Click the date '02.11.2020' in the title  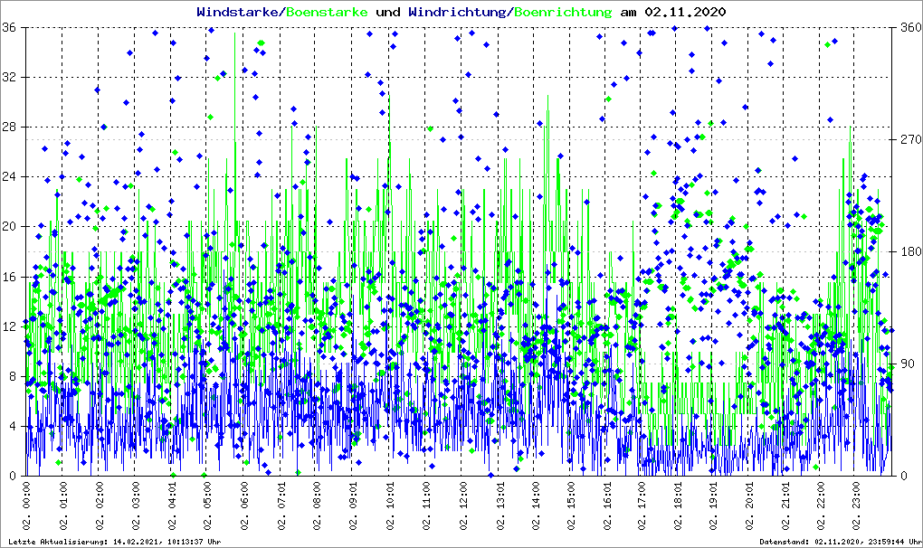click(x=684, y=13)
